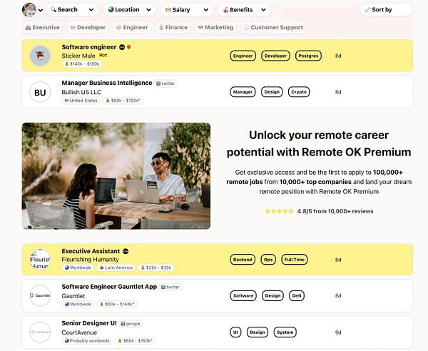Screen dimensions: 428x351
Task: Filter jobs by Customer Support category
Action: (273, 28)
